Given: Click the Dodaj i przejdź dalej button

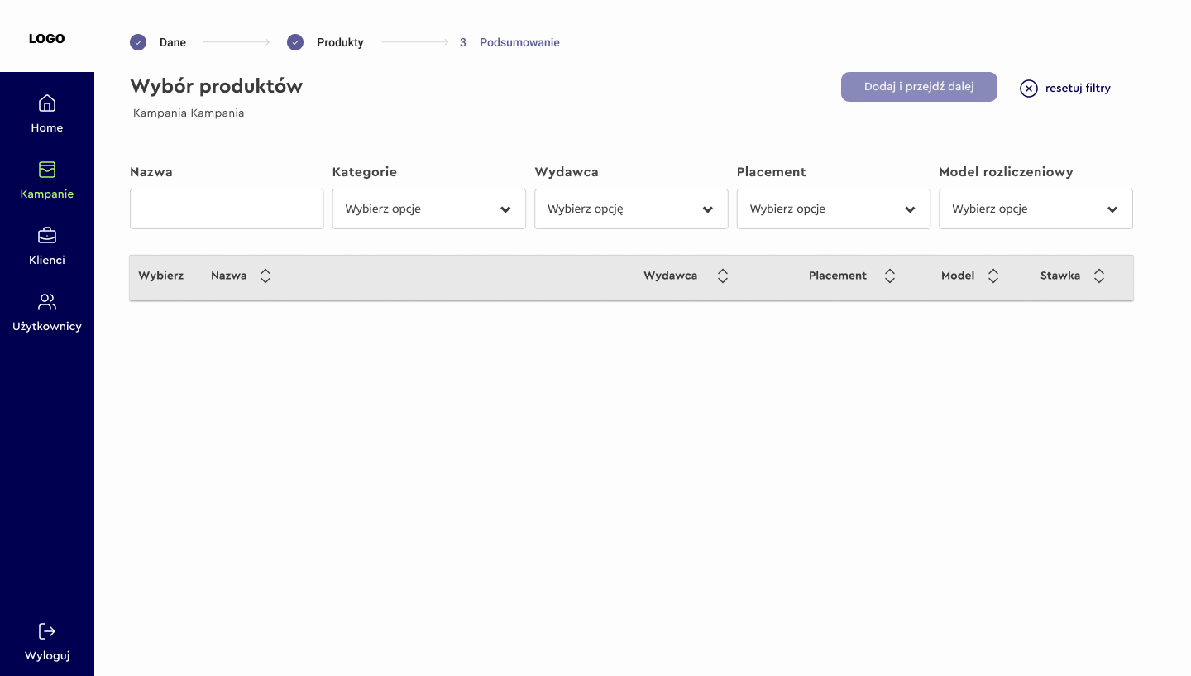Looking at the screenshot, I should (x=919, y=87).
